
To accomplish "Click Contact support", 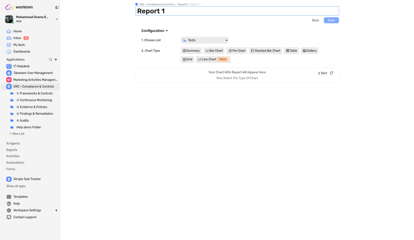I will (25, 217).
